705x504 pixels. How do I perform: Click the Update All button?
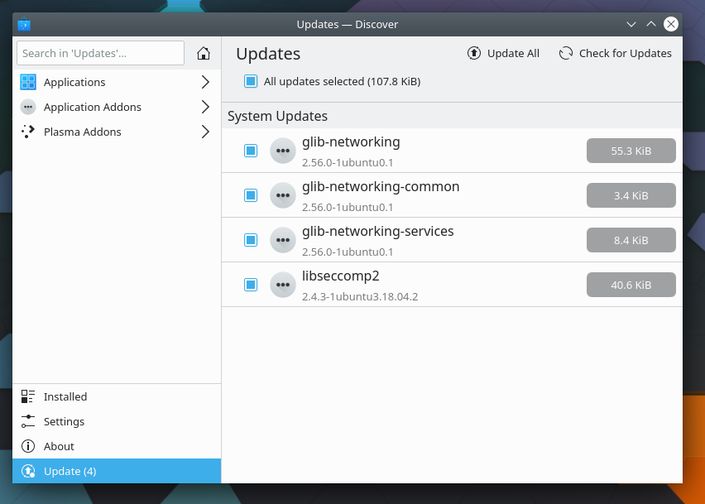coord(503,54)
